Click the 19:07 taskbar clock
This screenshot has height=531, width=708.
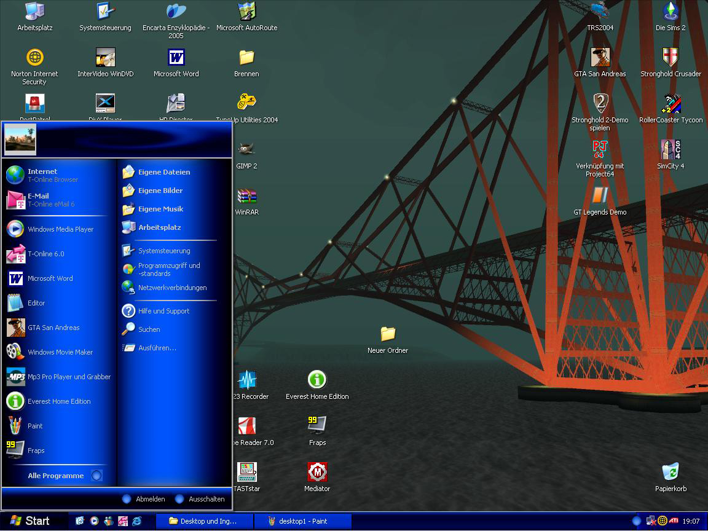coord(691,521)
